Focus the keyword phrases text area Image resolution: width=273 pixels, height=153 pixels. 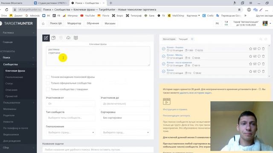click(98, 56)
